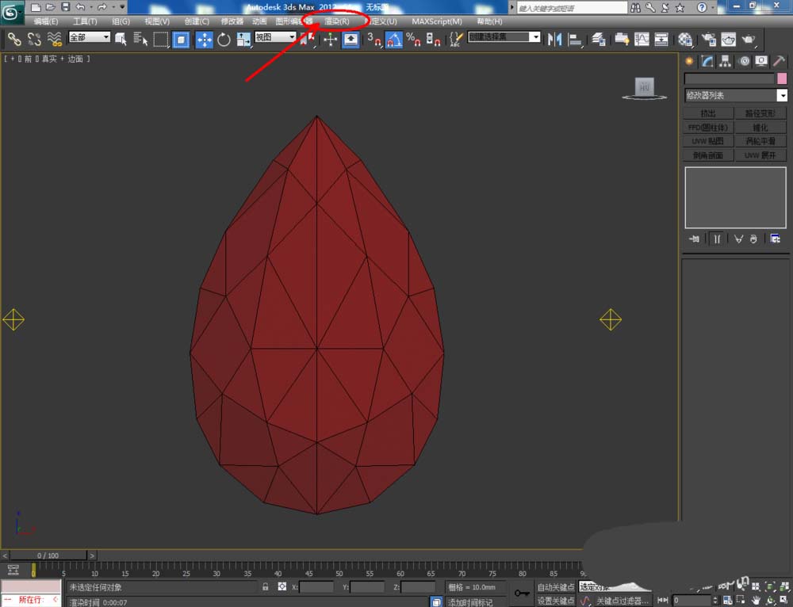
Task: Open the Hierarchy panel tab
Action: tap(726, 61)
